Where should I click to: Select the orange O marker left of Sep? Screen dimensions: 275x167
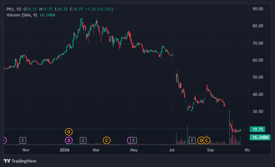pyautogui.click(x=201, y=140)
